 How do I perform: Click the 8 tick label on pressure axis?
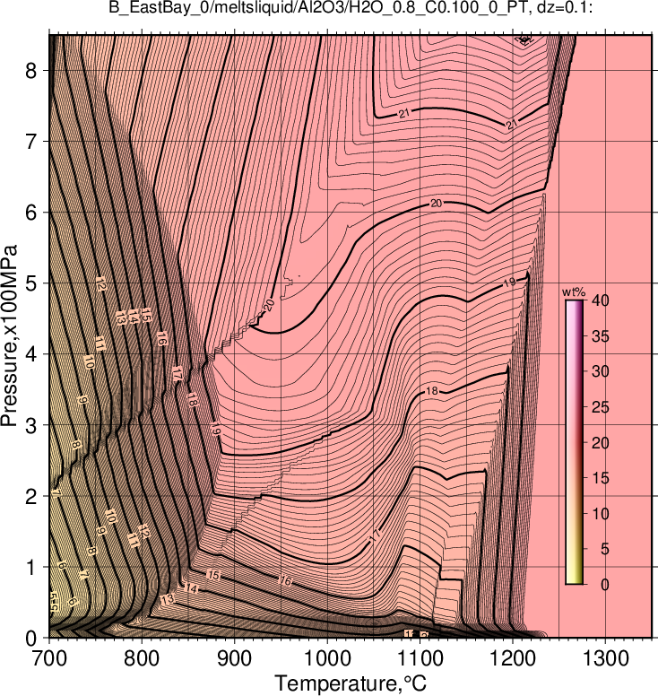pyautogui.click(x=30, y=70)
